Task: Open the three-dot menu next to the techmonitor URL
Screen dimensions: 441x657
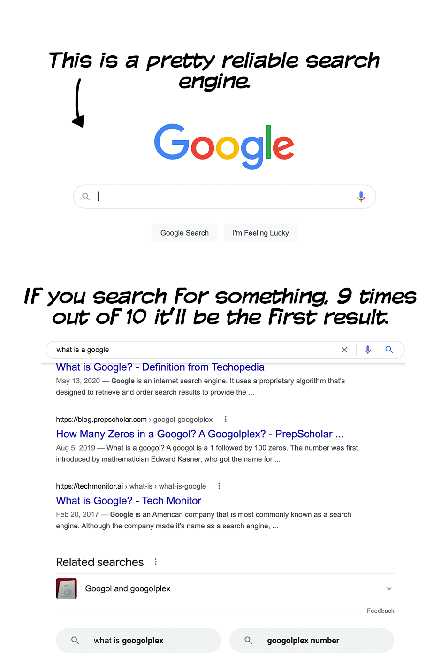Action: 219,486
